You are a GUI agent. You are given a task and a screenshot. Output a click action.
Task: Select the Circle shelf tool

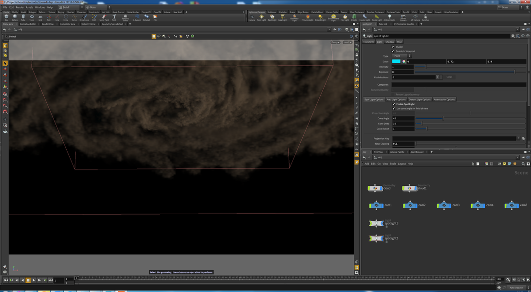click(x=66, y=17)
